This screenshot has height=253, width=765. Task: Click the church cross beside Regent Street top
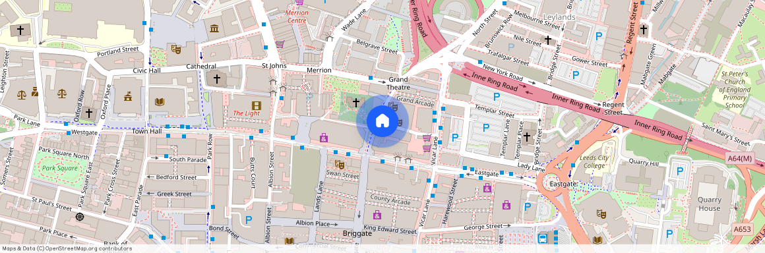point(644,29)
